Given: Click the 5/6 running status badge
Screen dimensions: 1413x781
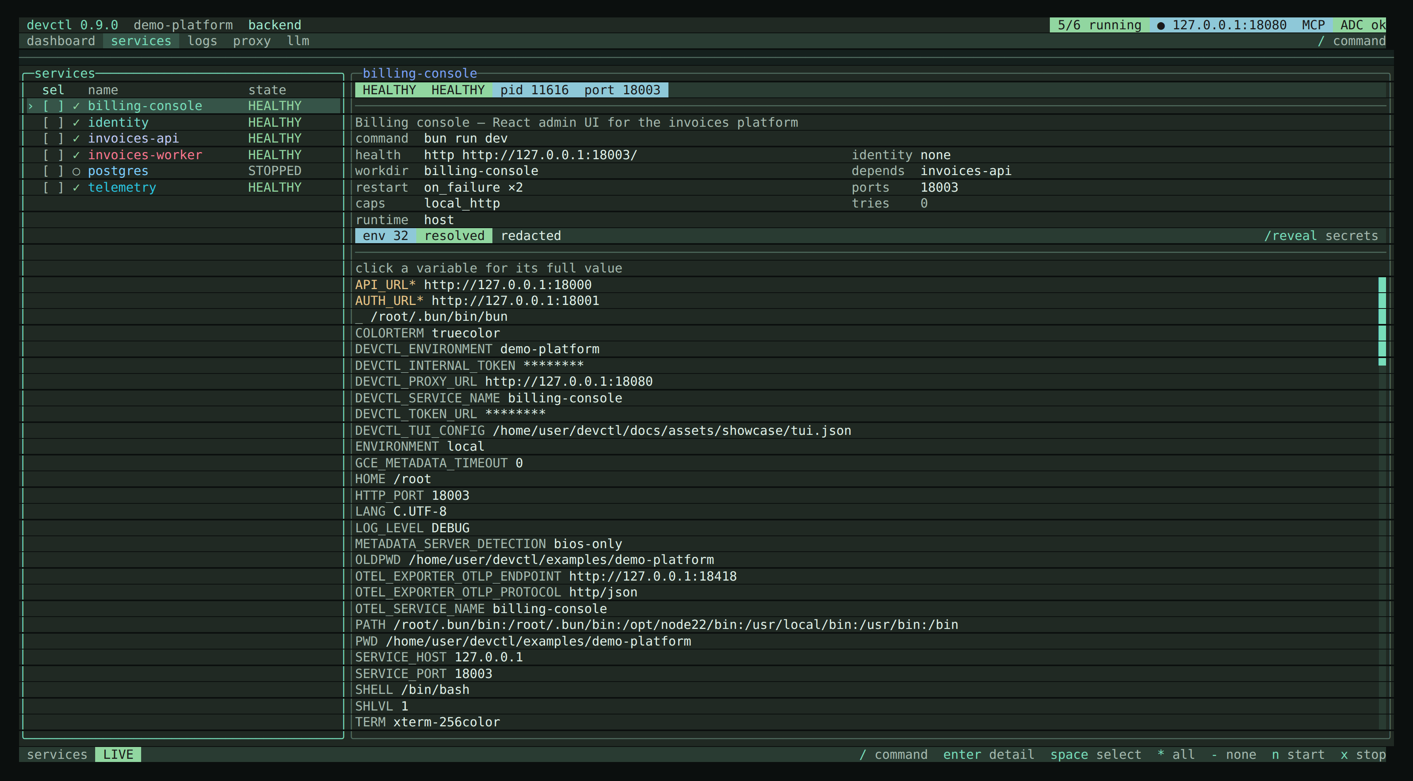Looking at the screenshot, I should 1099,25.
